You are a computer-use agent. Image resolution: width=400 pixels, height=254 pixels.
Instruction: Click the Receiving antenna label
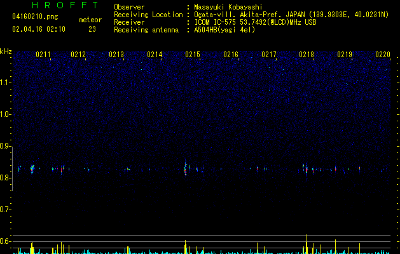coord(146,30)
